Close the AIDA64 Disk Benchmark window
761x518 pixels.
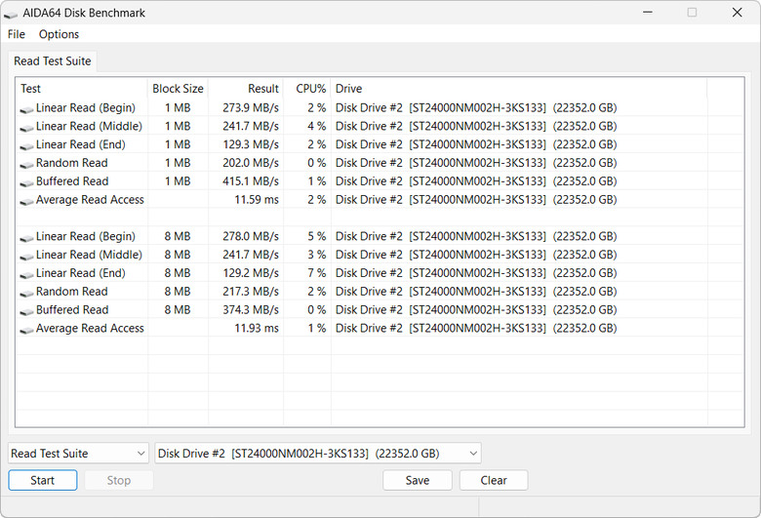[x=737, y=13]
